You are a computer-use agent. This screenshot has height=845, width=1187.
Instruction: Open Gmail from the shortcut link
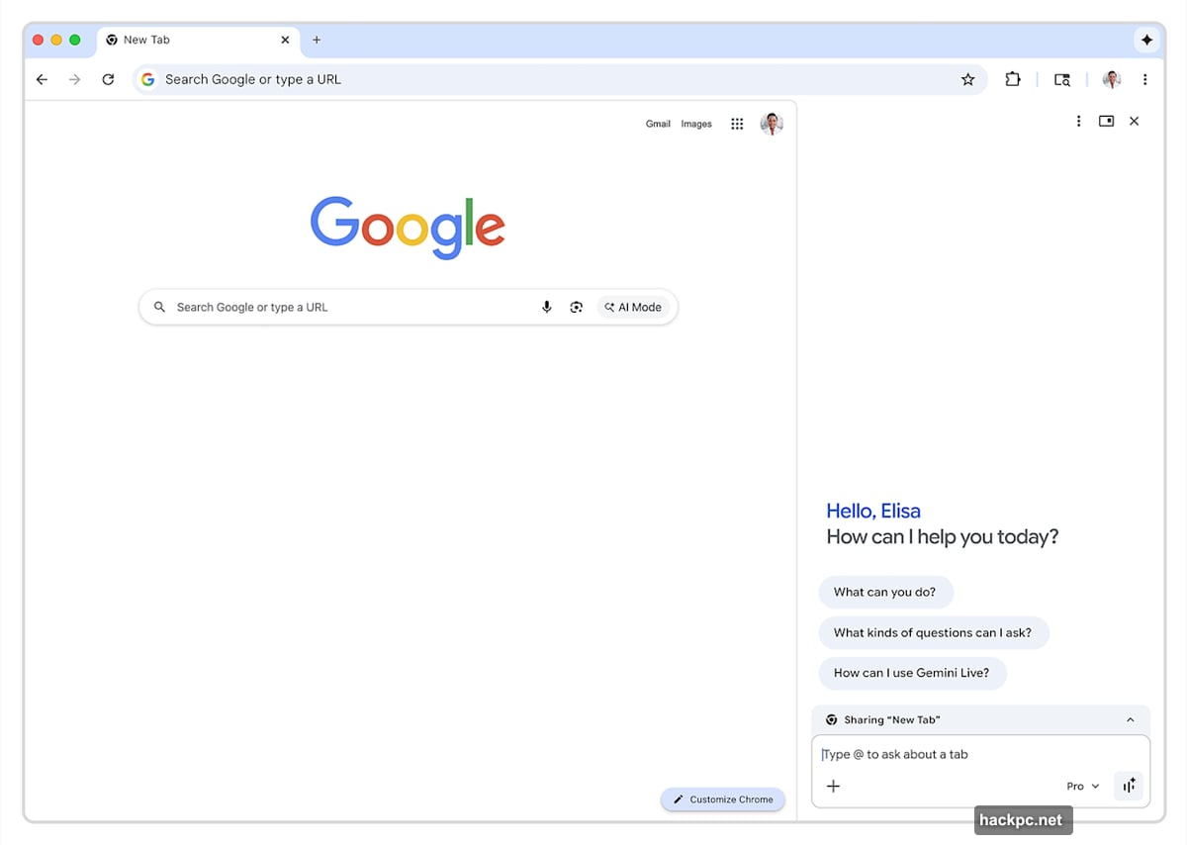(658, 124)
